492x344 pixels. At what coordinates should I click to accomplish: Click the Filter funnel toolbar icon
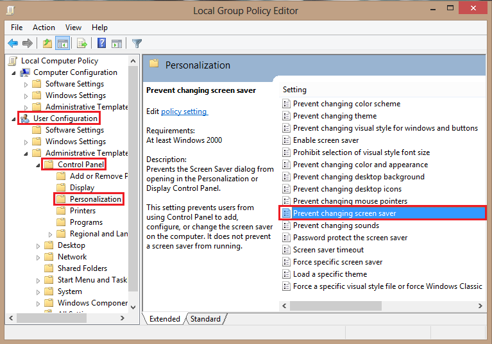point(137,43)
